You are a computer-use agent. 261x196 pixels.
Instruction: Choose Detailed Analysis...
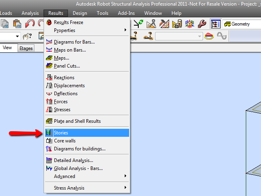(x=87, y=160)
